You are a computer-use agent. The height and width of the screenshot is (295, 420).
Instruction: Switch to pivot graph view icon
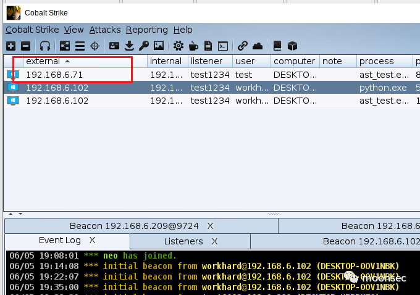[x=65, y=46]
